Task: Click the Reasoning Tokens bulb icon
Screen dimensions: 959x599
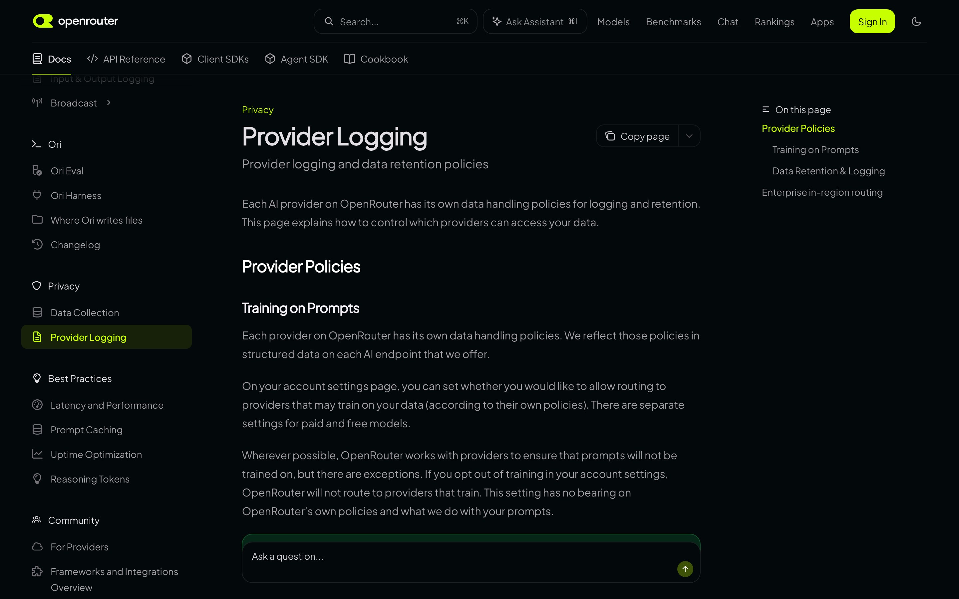Action: pyautogui.click(x=37, y=479)
